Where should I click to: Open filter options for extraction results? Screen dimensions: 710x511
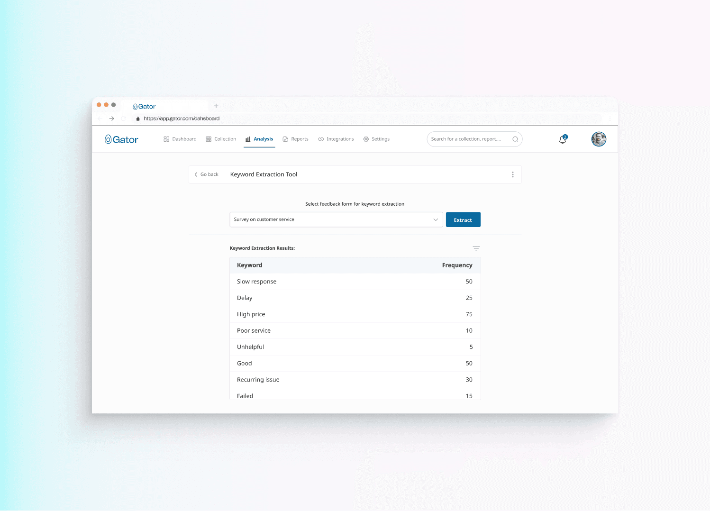[476, 248]
